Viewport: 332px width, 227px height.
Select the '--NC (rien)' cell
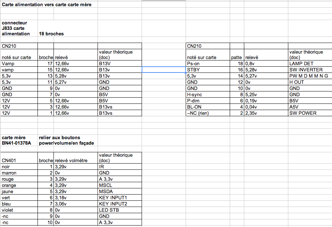click(x=208, y=113)
